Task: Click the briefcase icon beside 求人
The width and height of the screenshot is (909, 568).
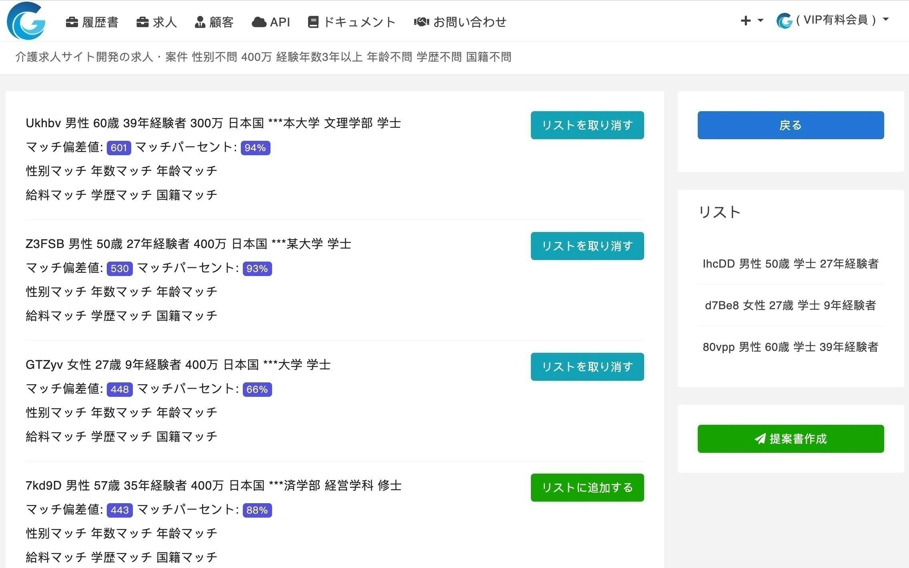Action: pos(142,22)
